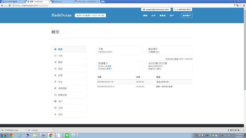Viewport: 246px width, 138px height.
Task: Click the 設置 settings gear item
Action: (x=69, y=75)
